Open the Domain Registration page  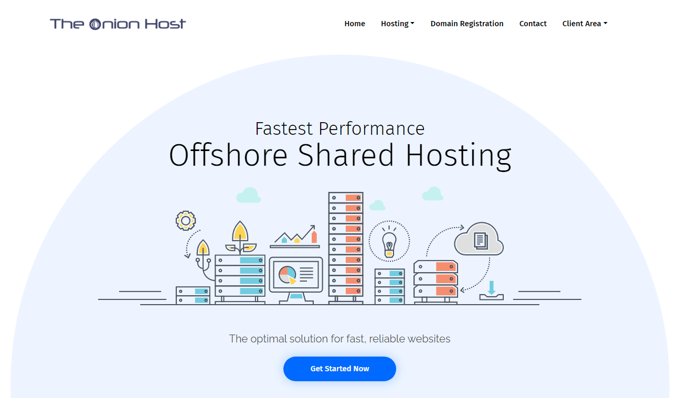467,24
